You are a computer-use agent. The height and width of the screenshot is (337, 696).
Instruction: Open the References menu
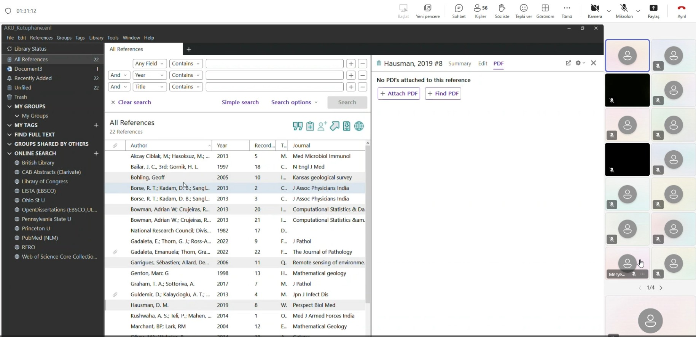[41, 38]
